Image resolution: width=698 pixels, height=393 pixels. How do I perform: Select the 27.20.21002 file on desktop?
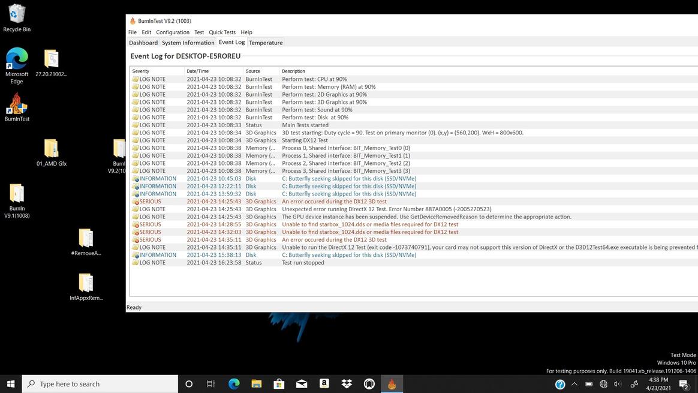coord(51,63)
